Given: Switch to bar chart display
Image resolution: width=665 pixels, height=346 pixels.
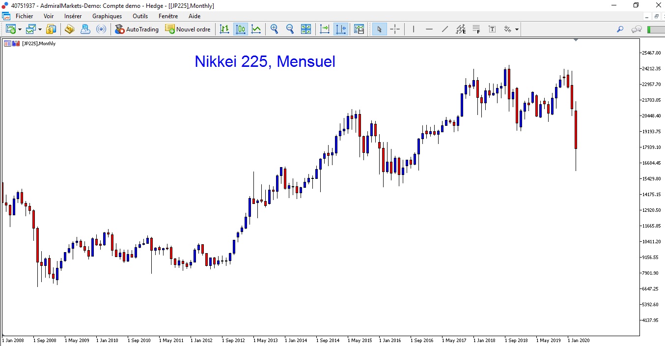Looking at the screenshot, I should pyautogui.click(x=224, y=29).
